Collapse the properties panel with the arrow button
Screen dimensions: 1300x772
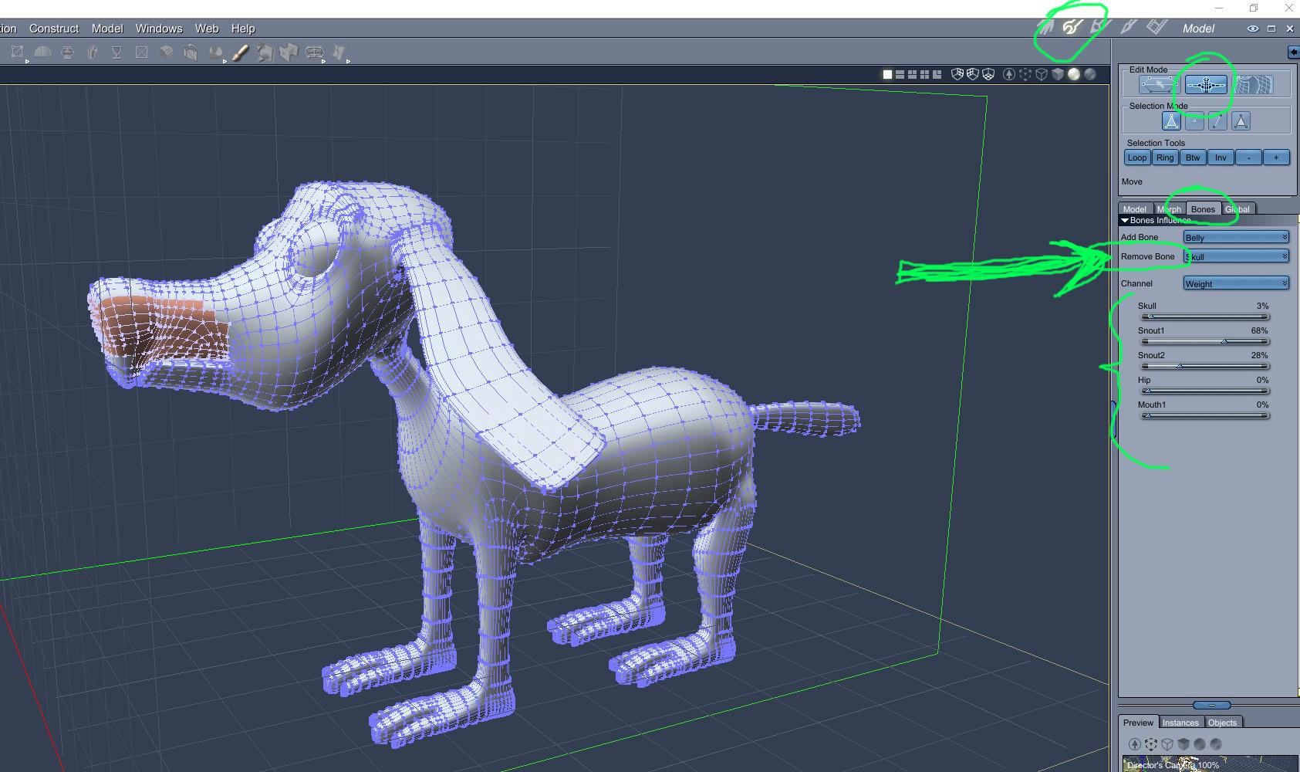pyautogui.click(x=1294, y=52)
